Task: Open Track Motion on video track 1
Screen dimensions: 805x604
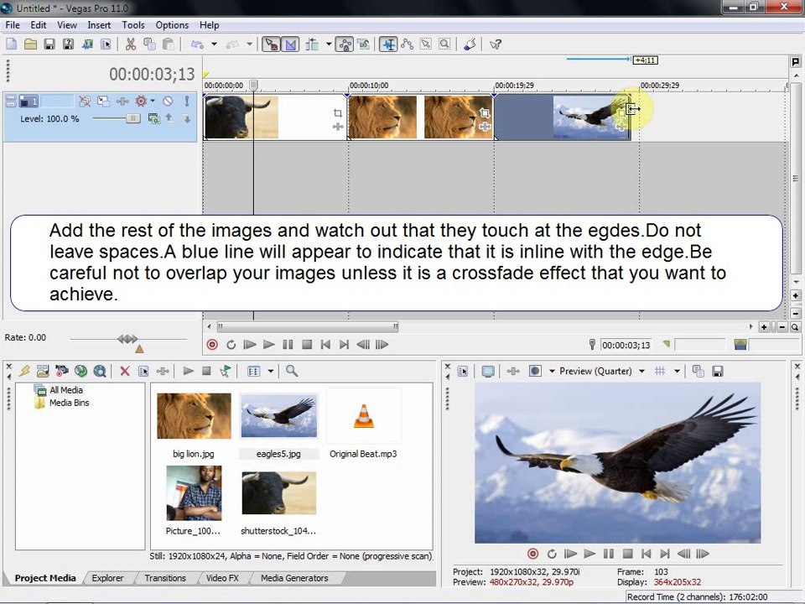Action: [103, 102]
